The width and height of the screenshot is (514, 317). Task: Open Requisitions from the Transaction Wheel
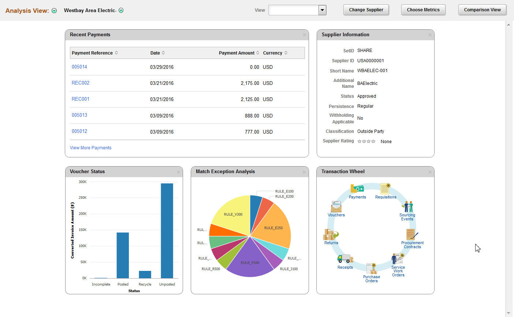(x=385, y=188)
